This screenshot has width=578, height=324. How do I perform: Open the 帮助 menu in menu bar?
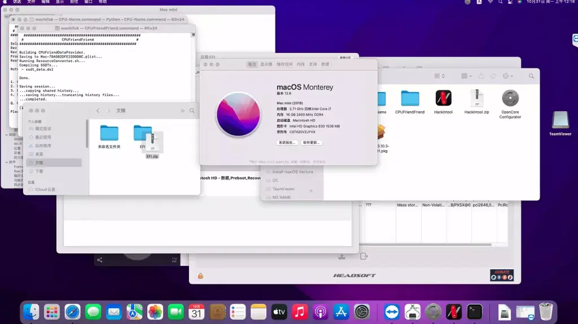[103, 2]
